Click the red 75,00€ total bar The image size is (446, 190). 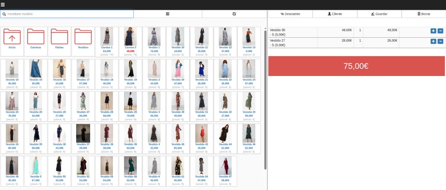coord(356,66)
